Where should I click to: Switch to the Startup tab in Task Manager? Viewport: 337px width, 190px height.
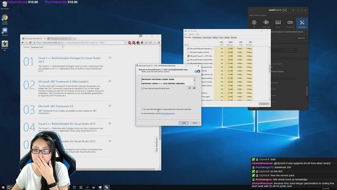[215, 37]
